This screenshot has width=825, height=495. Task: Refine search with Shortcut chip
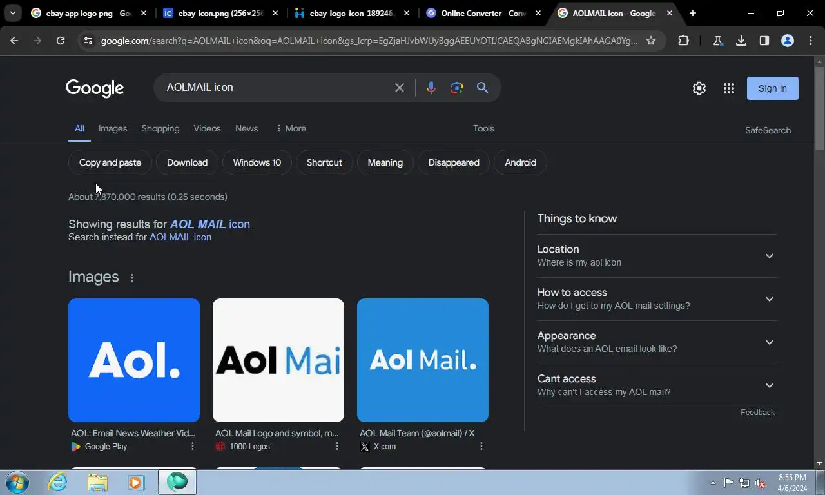[x=324, y=162]
